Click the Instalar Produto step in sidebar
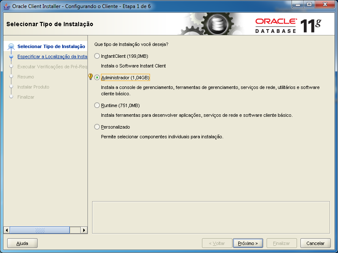 (33, 87)
